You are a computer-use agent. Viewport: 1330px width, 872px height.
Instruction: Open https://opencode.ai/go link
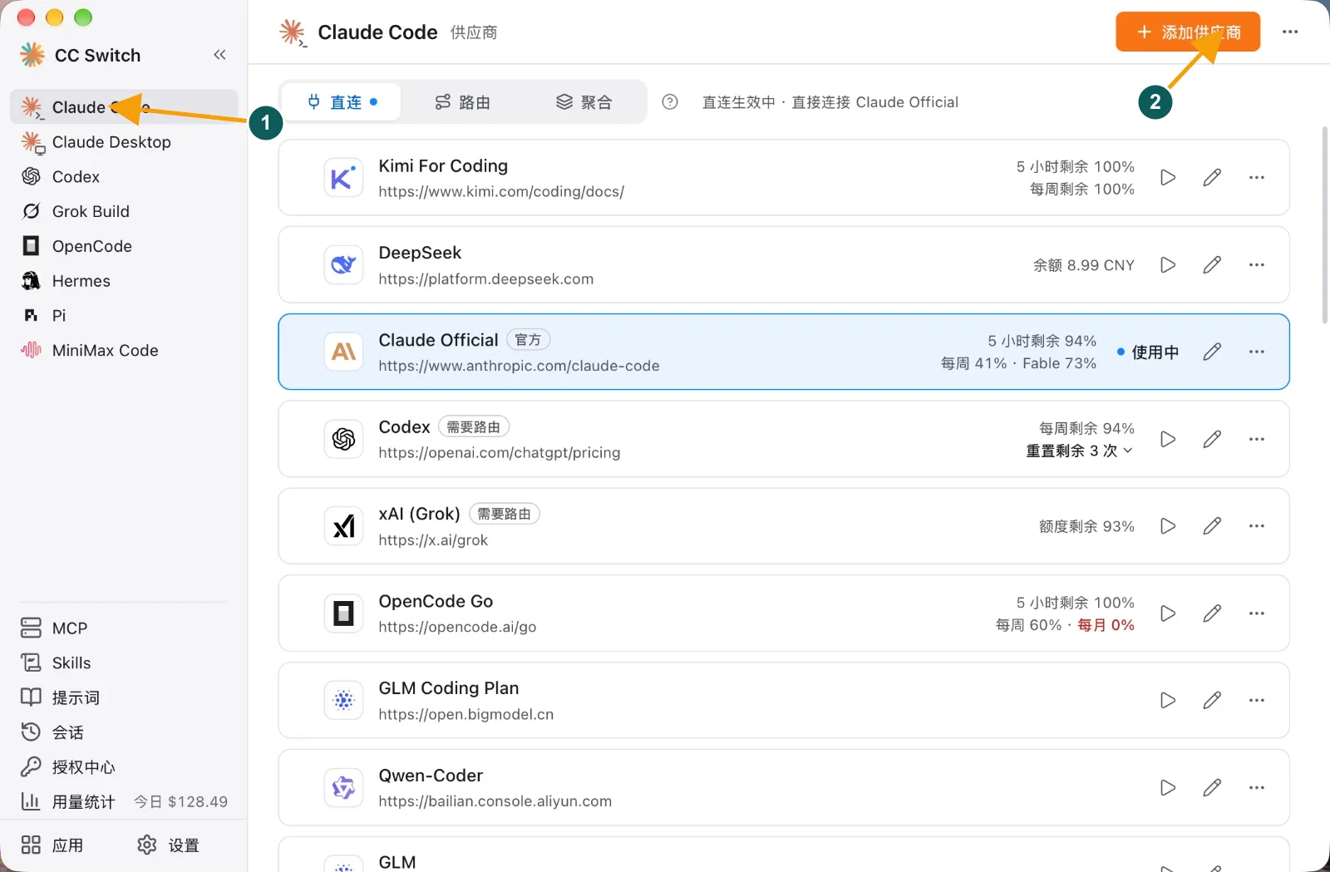click(457, 627)
